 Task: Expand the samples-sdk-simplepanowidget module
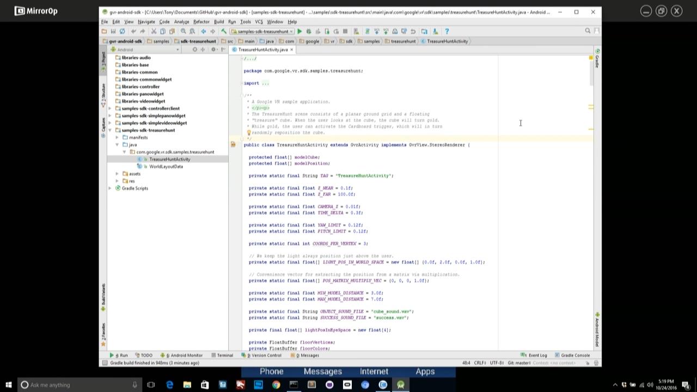[110, 115]
